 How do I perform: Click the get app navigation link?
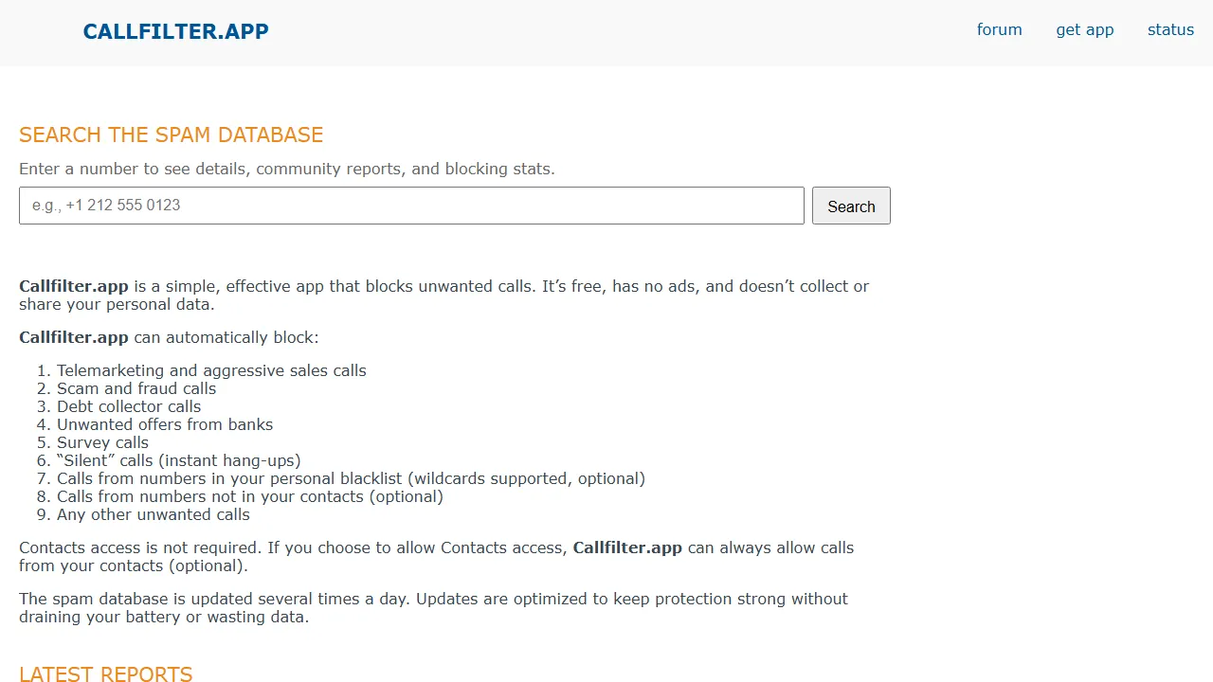tap(1084, 29)
